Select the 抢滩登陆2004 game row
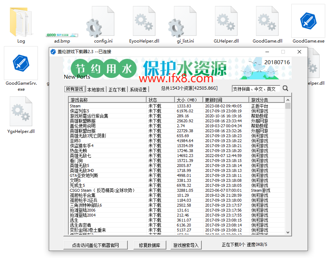The image size is (327, 258). tap(177, 215)
